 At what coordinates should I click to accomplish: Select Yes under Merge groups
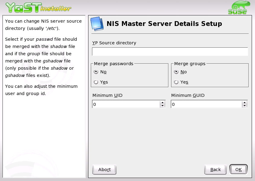click(x=176, y=82)
